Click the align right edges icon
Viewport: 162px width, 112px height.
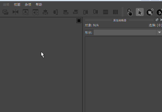coord(75,12)
